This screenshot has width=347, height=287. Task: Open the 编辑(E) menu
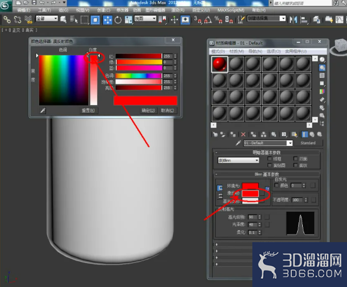(24, 10)
